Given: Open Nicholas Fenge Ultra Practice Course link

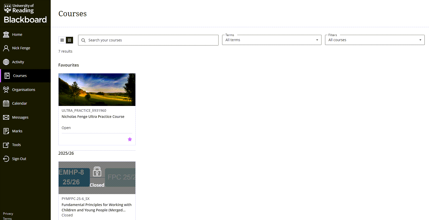Looking at the screenshot, I should [x=93, y=117].
